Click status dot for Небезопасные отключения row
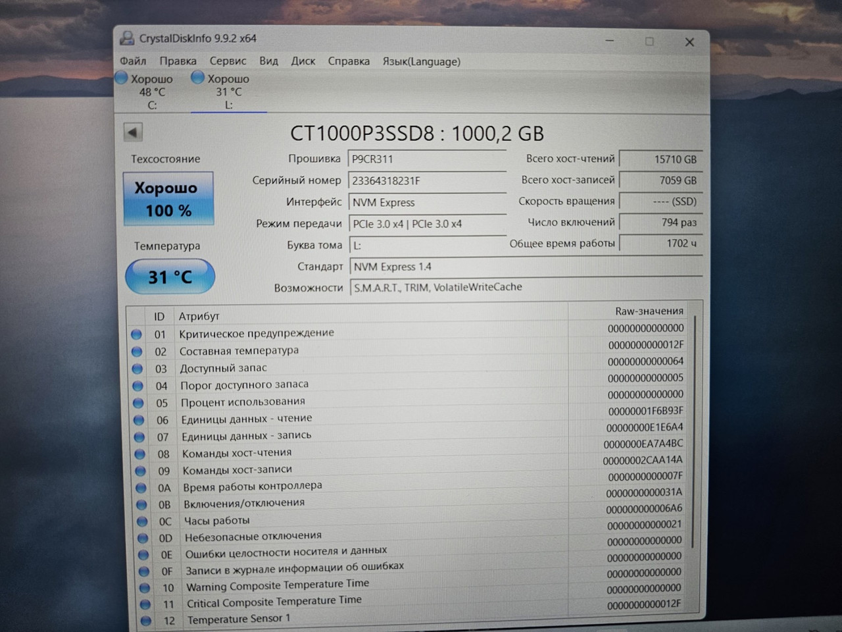This screenshot has width=842, height=632. pyautogui.click(x=143, y=538)
